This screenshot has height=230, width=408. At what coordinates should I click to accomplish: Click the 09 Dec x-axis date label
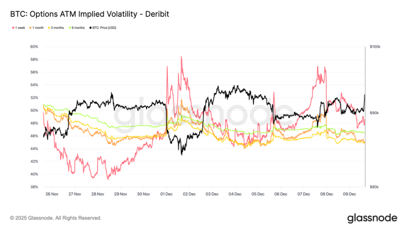(x=349, y=194)
